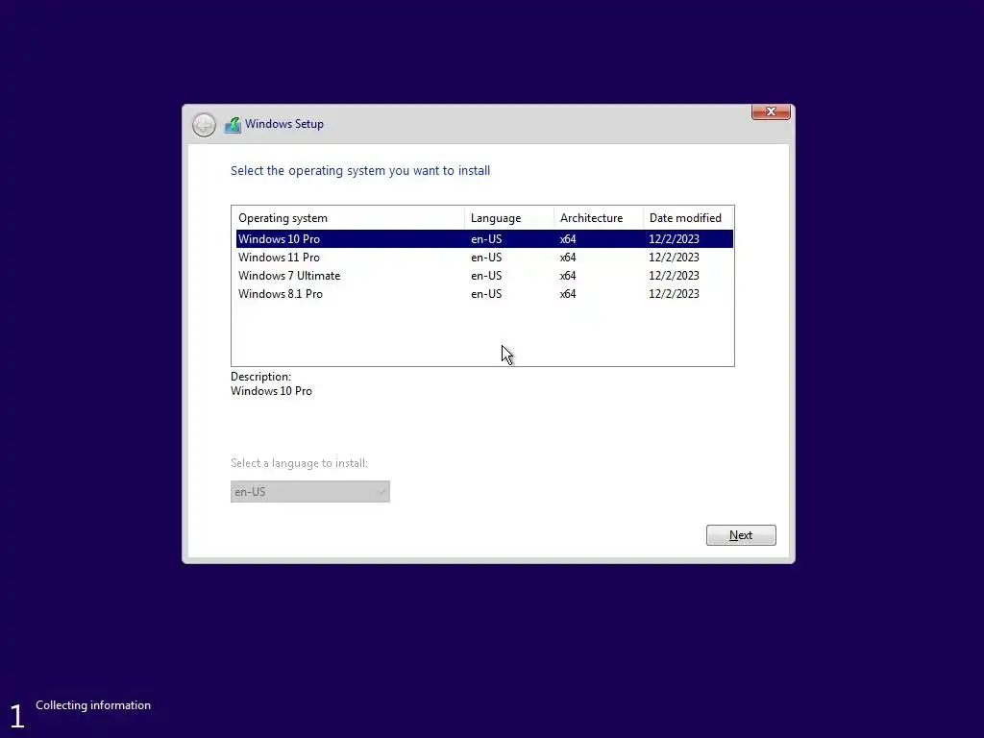Viewport: 984px width, 738px height.
Task: Sort by the Language column header
Action: point(509,218)
